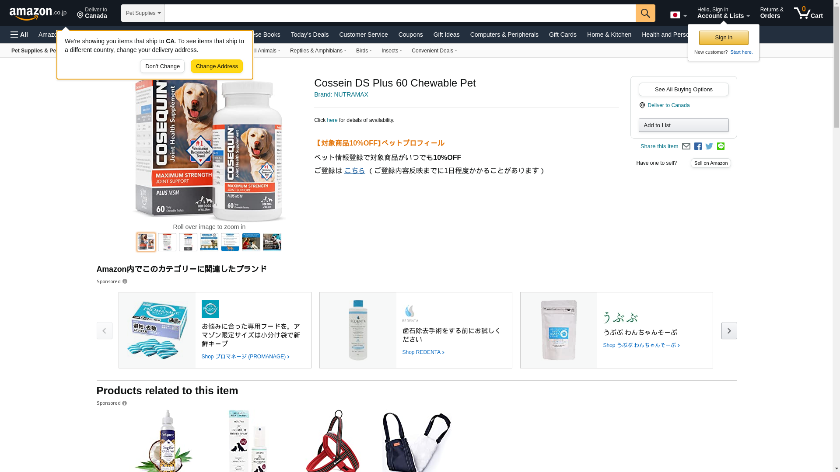Open the Pet Supplies search category dropdown
840x472 pixels.
[x=143, y=13]
